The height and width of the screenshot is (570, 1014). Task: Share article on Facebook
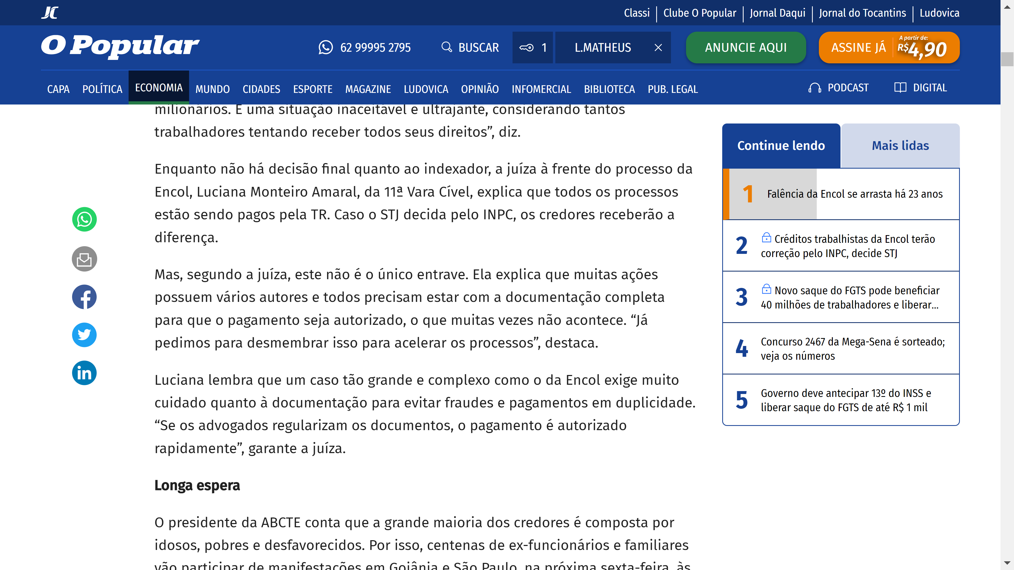(x=84, y=297)
